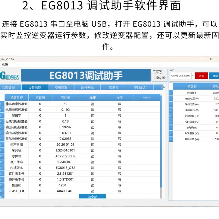Click 写 in the 校验和 row

[x=119, y=185]
